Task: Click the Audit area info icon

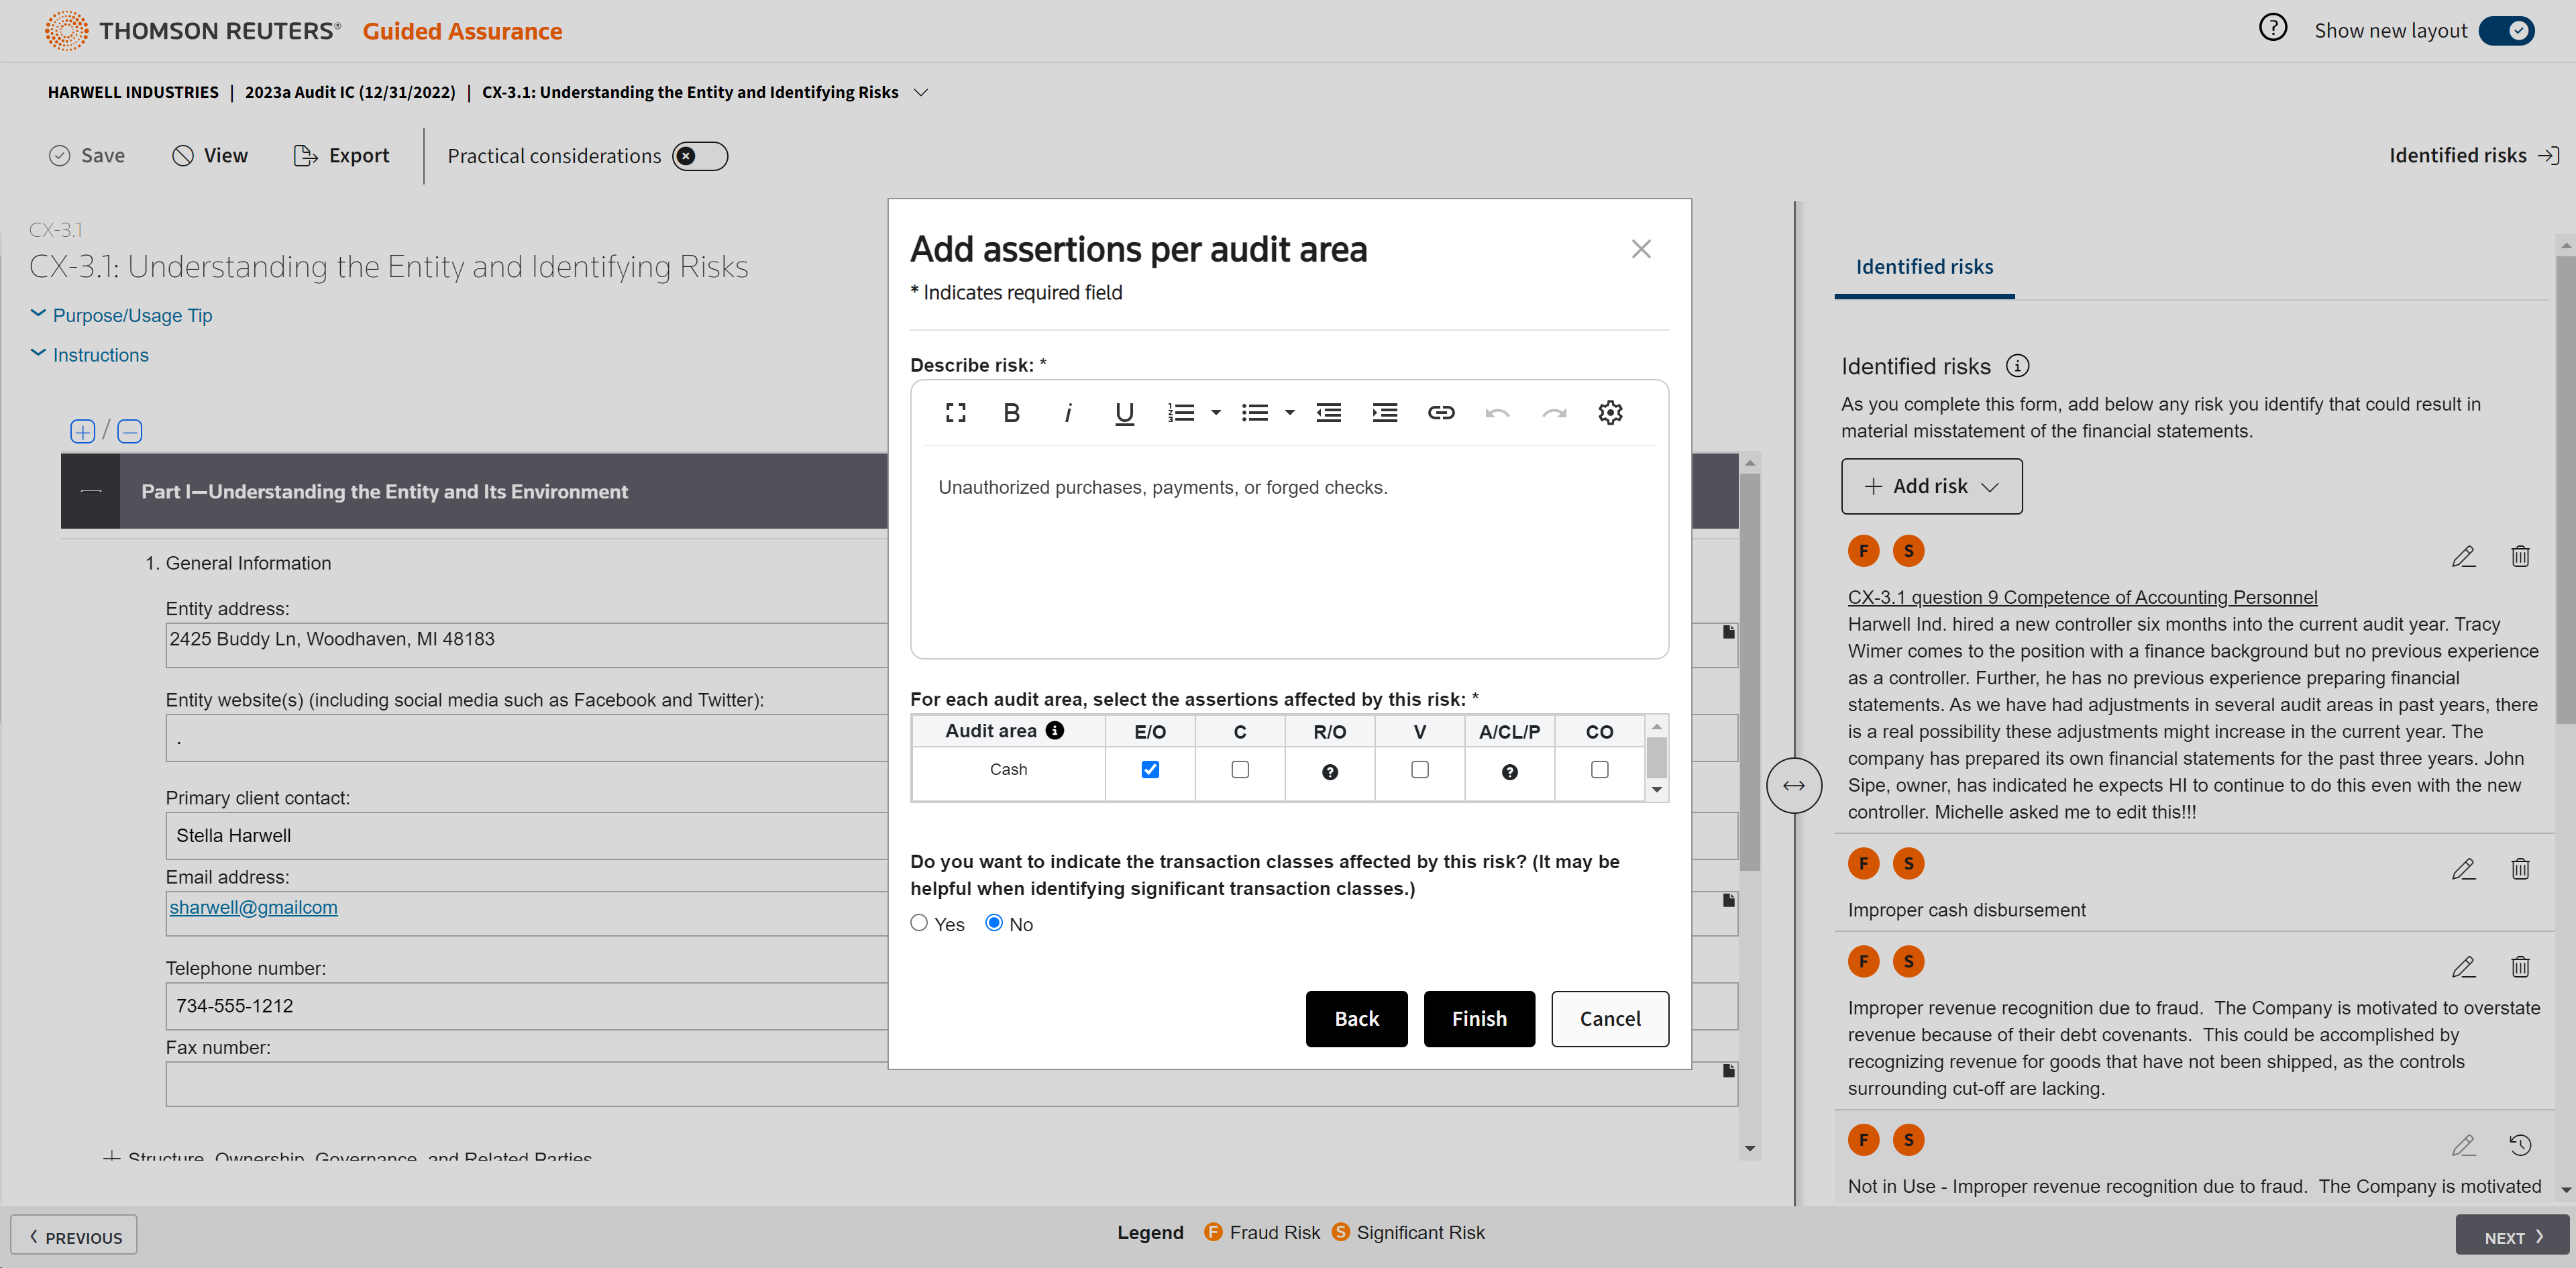Action: 1054,731
